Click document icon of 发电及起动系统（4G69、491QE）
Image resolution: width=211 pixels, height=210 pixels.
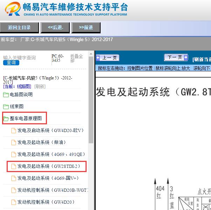pos(13,154)
